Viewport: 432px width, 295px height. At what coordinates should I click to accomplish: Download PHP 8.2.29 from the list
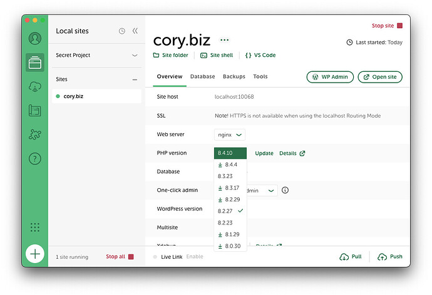tap(230, 199)
